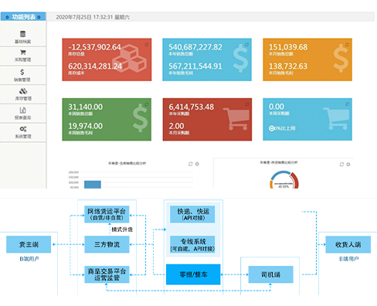Refresh the light blue 本周采购额 card
The height and width of the screenshot is (306, 377).
coord(347,104)
